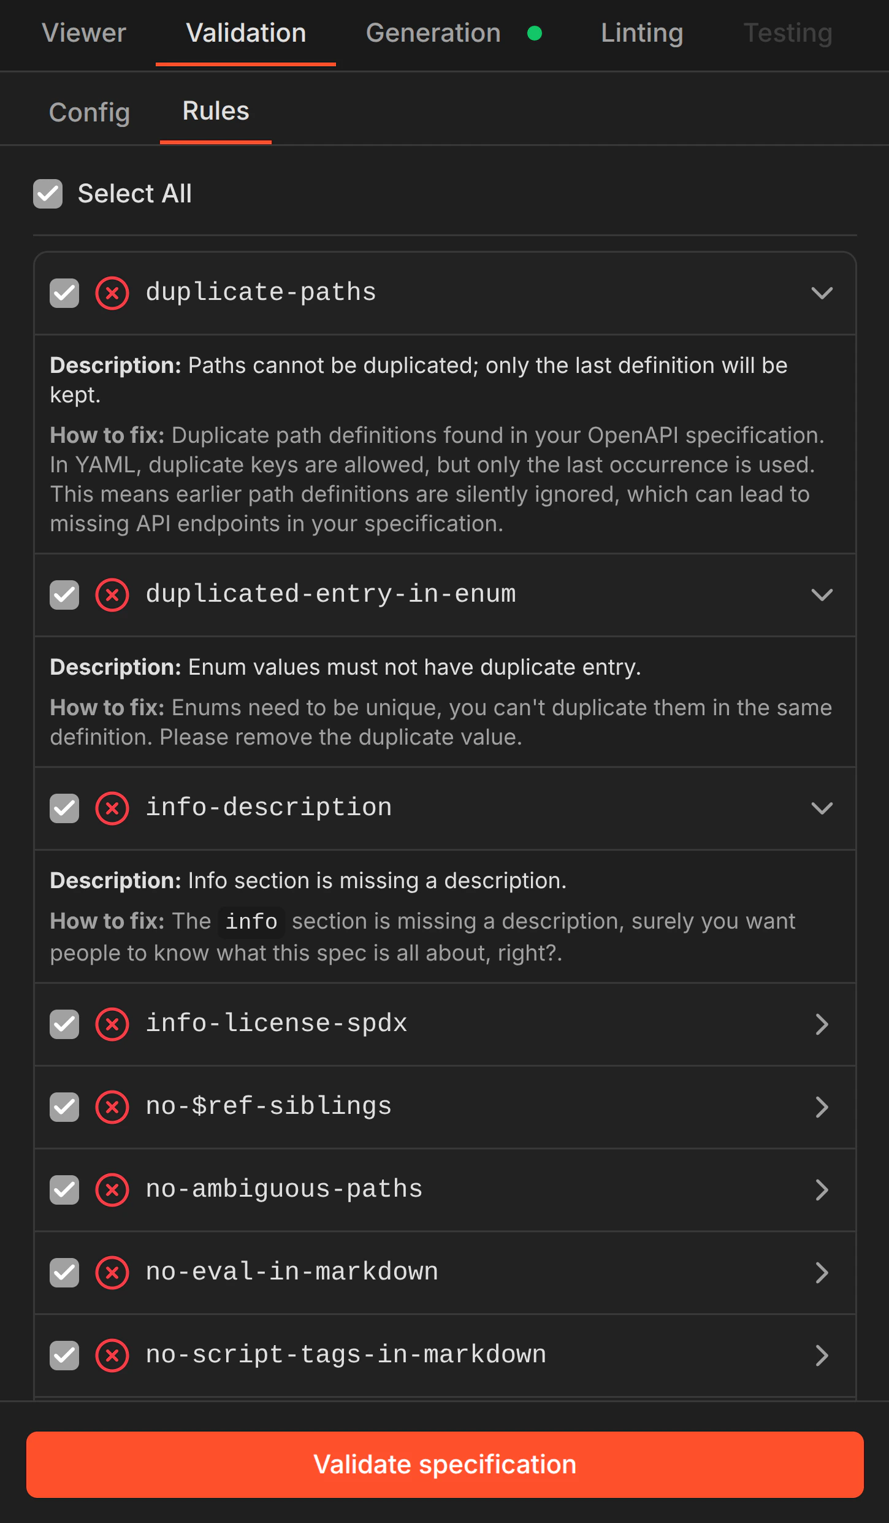Click the error icon for info-description
889x1523 pixels.
[x=112, y=808]
